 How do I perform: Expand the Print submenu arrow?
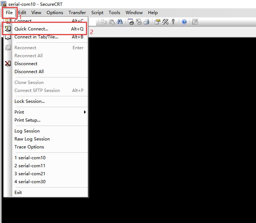click(85, 112)
